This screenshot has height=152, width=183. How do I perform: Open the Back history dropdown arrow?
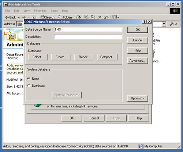(19, 18)
